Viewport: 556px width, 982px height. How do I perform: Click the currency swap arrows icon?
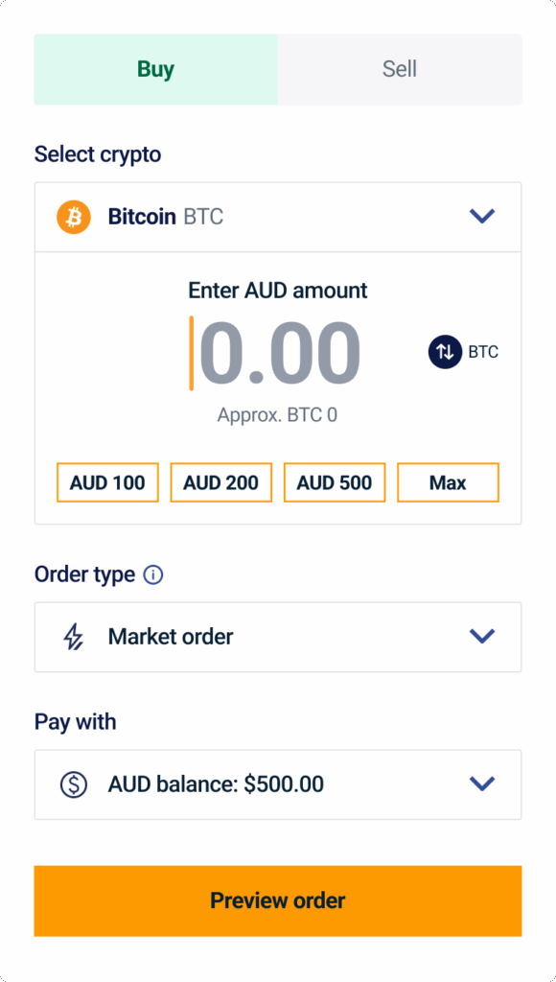pos(444,352)
